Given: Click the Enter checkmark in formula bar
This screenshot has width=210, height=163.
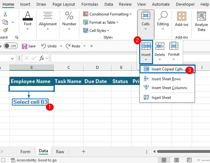Looking at the screenshot, I should point(34,58).
